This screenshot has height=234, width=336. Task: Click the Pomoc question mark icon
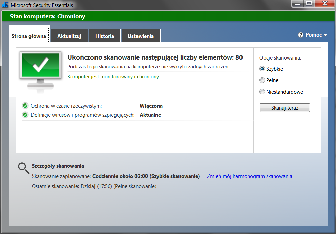pyautogui.click(x=301, y=35)
